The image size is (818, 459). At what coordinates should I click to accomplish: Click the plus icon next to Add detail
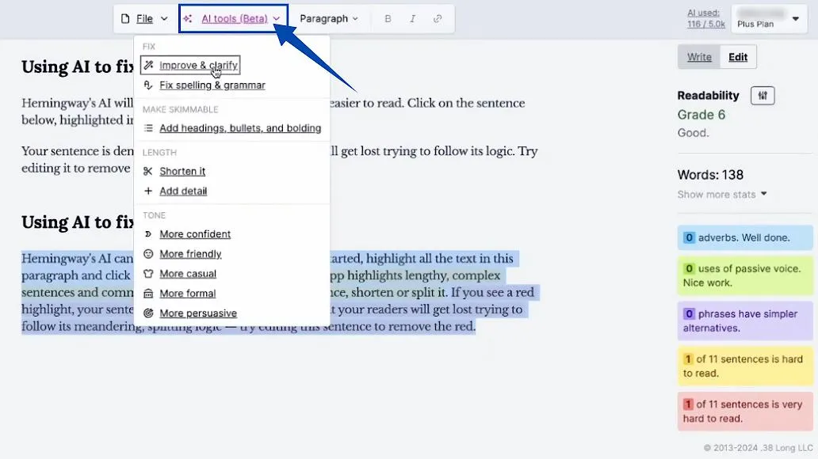click(x=150, y=191)
